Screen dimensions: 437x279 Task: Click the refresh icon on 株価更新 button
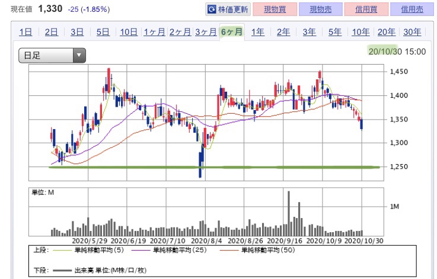pos(212,9)
